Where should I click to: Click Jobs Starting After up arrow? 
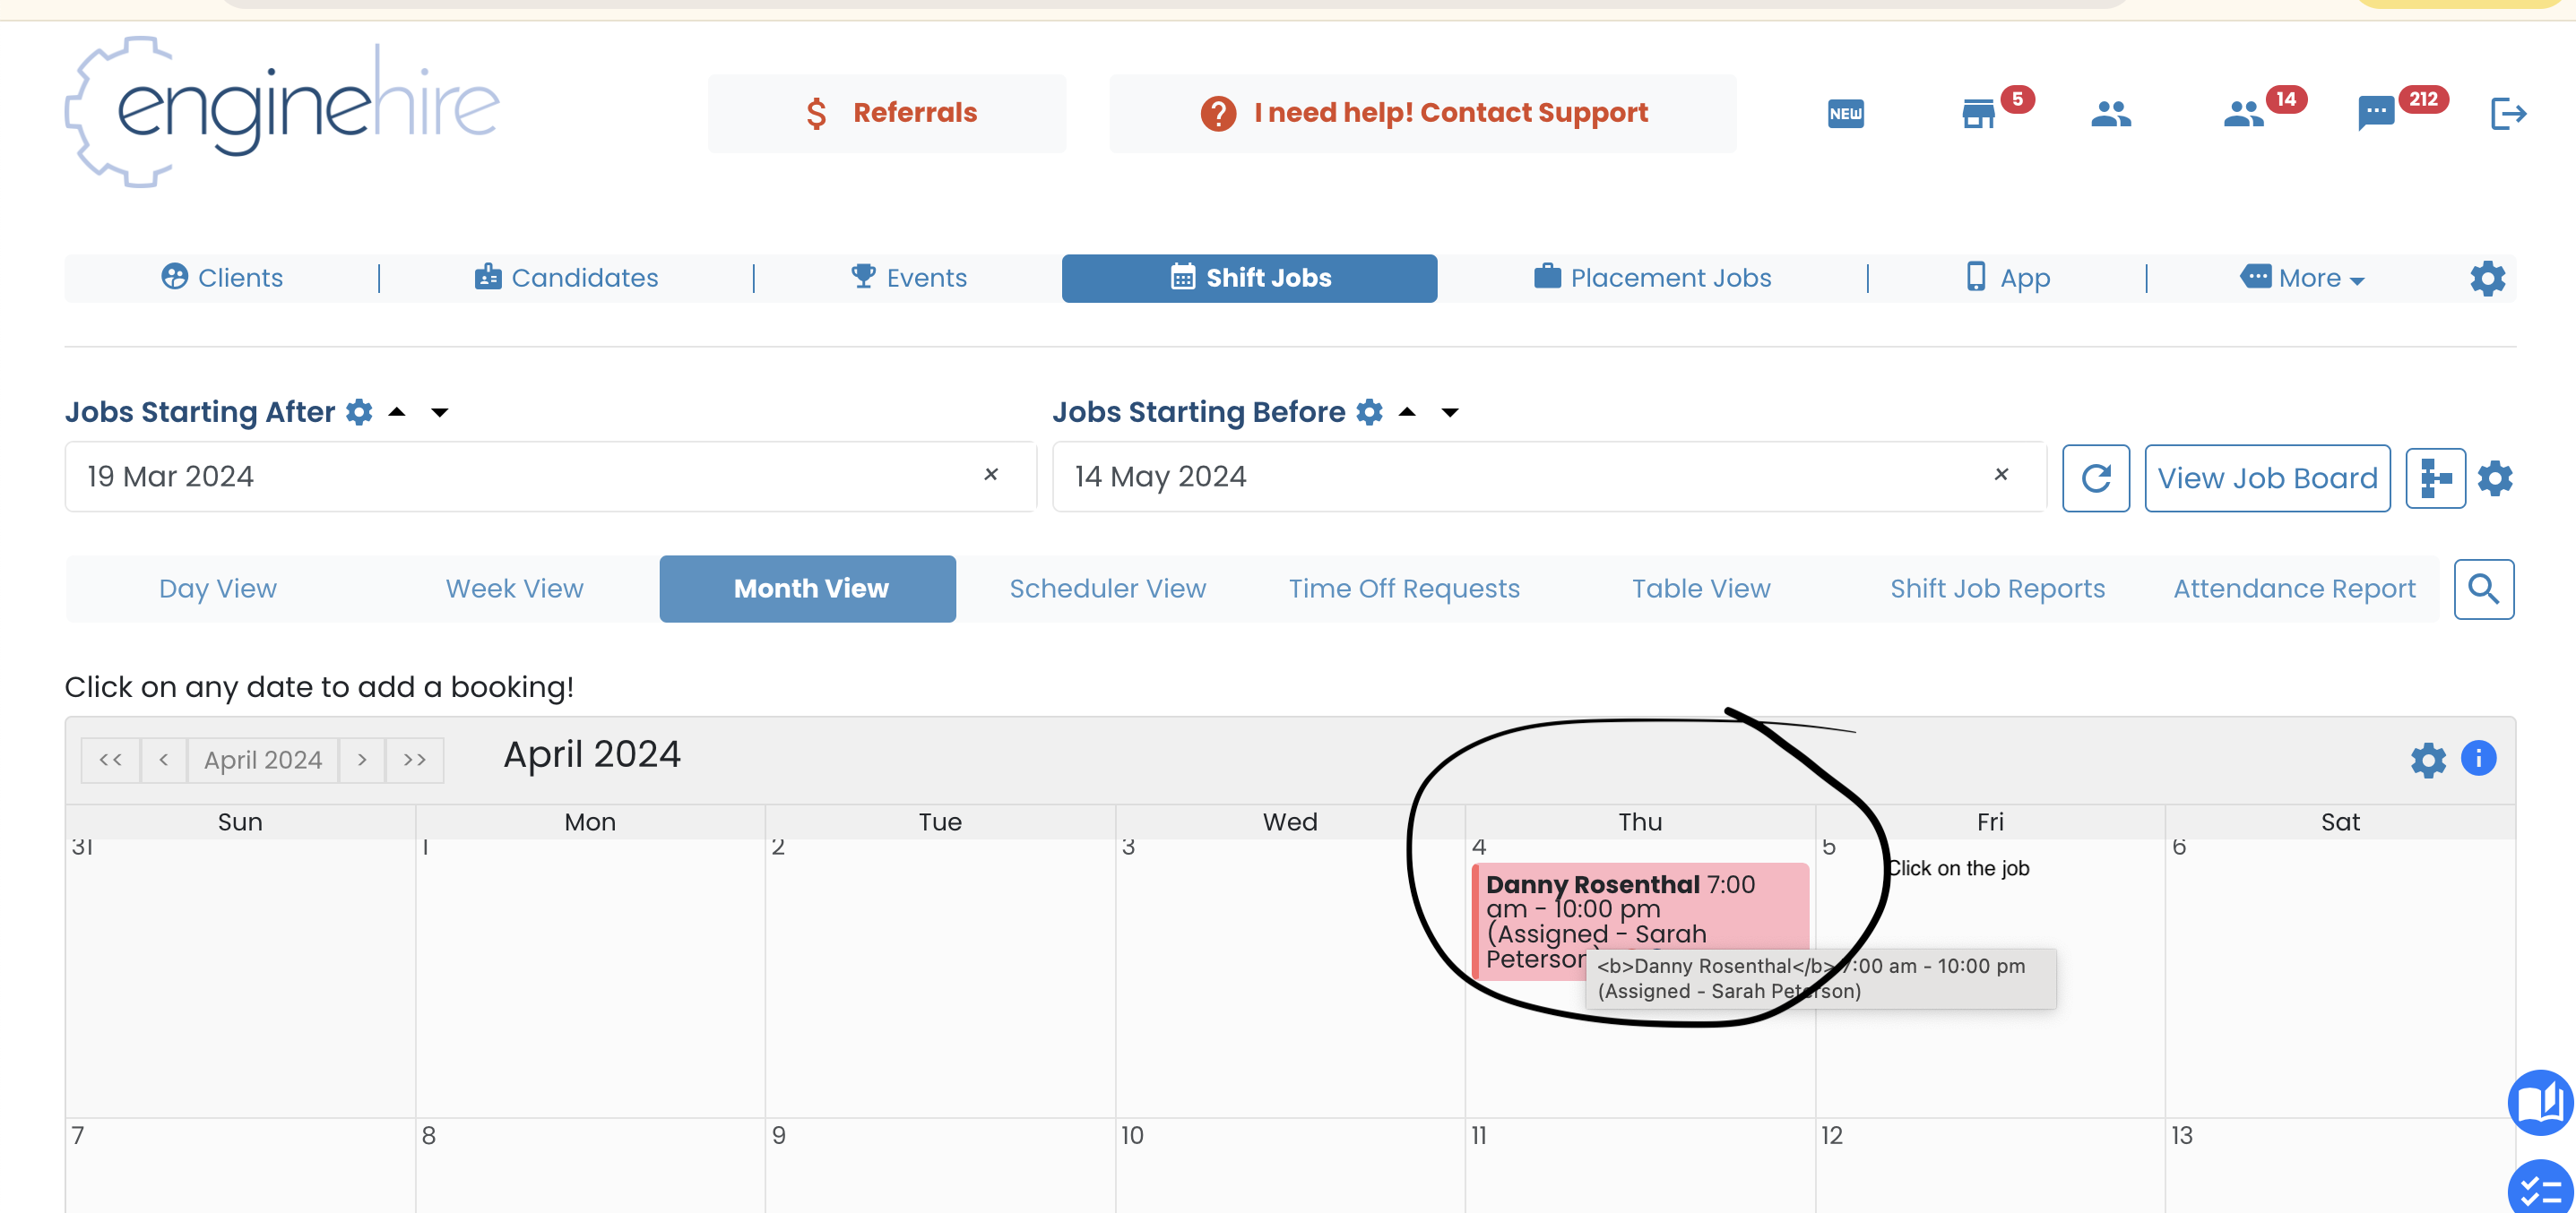coord(397,412)
